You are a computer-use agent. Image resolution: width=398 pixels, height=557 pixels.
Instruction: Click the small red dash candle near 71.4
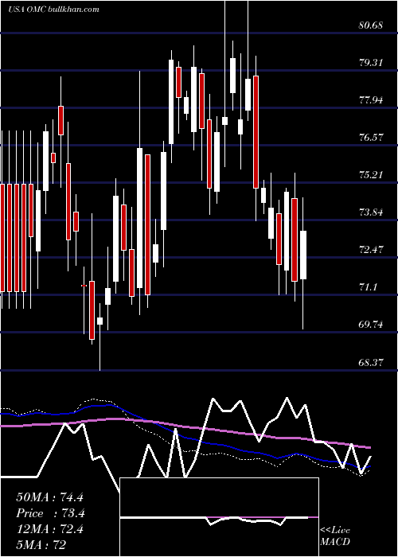point(84,286)
